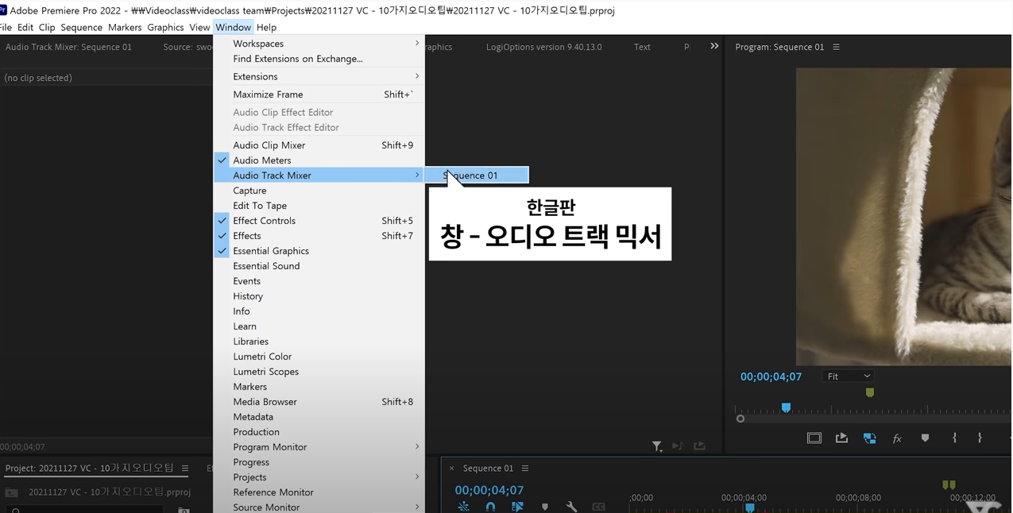Open the Sequence 01 timeline panel menu

525,469
